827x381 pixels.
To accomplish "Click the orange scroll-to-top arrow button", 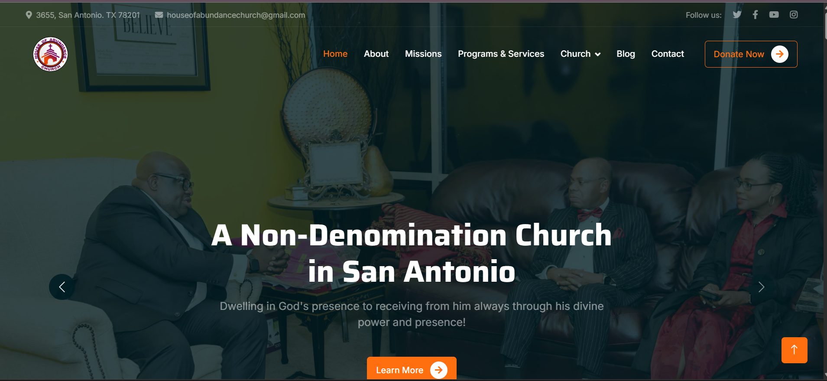I will (794, 350).
